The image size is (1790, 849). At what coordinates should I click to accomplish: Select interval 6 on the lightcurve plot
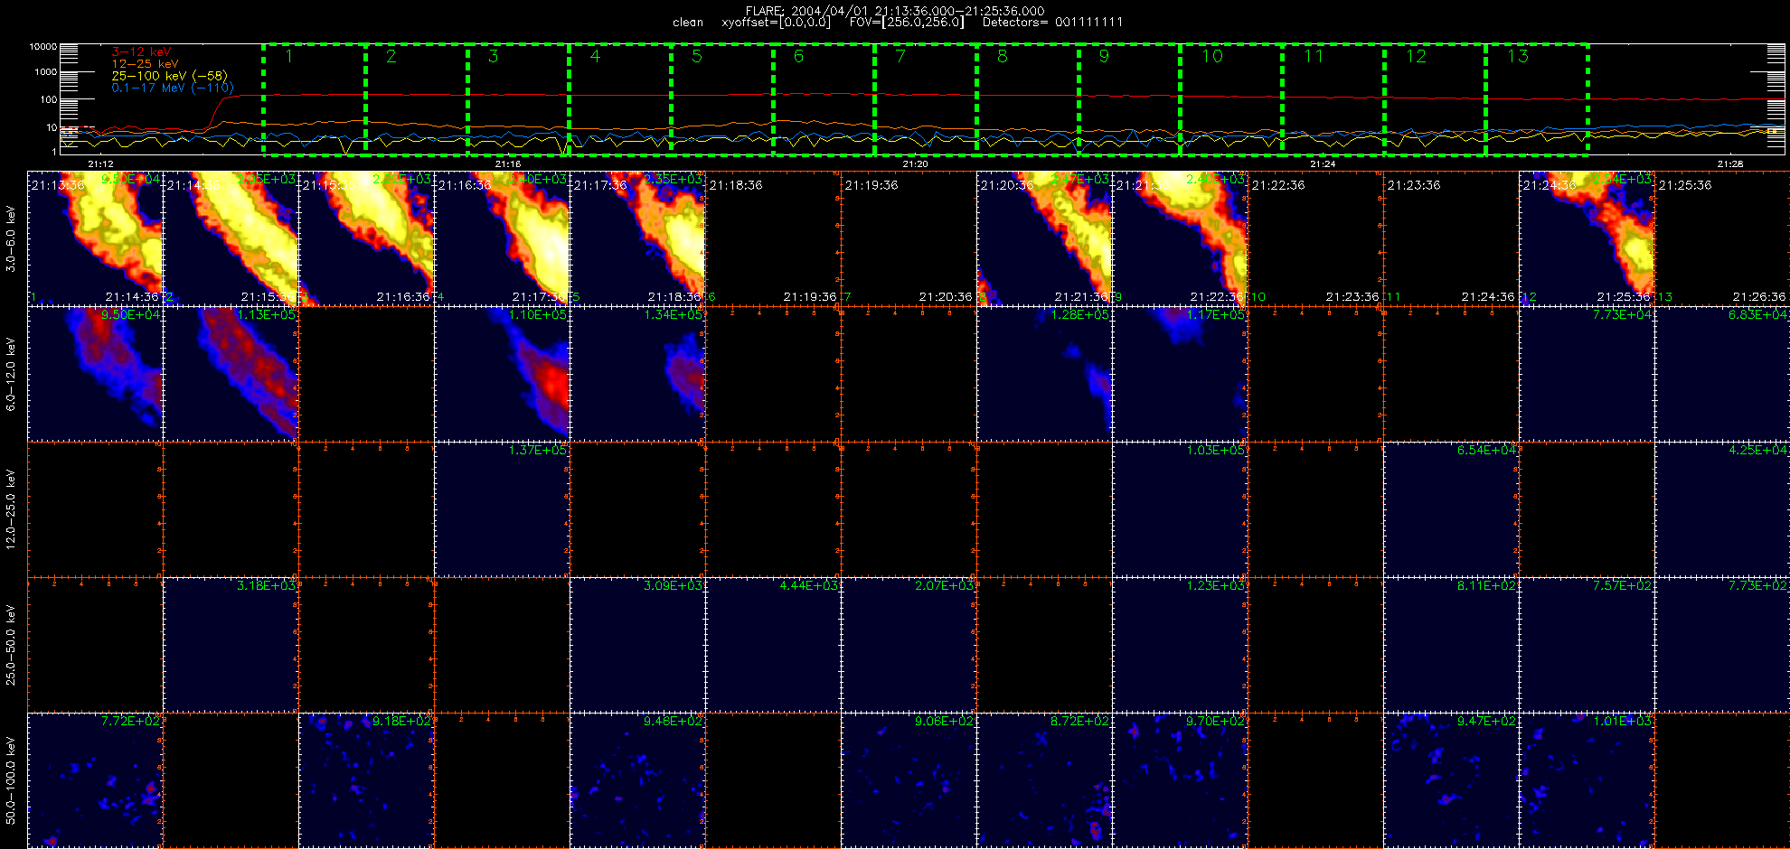coord(824,99)
